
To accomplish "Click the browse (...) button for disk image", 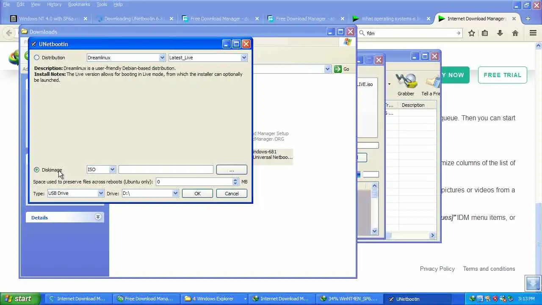I will click(x=232, y=170).
